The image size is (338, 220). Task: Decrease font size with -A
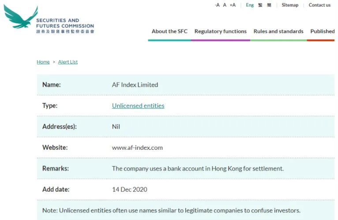click(x=217, y=5)
